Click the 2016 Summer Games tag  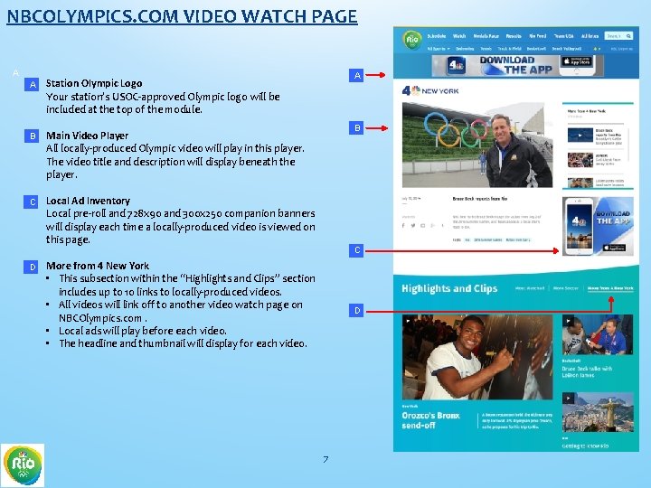[x=488, y=239]
